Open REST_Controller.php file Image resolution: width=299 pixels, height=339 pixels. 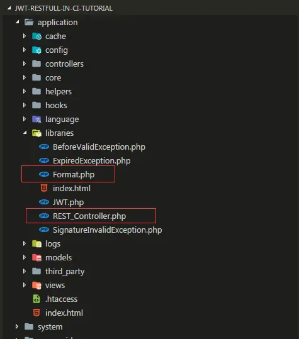click(x=89, y=216)
